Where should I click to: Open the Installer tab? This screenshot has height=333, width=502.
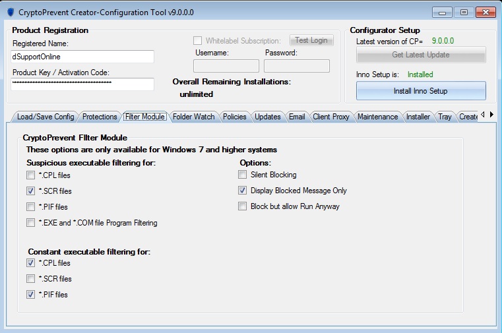coord(418,117)
